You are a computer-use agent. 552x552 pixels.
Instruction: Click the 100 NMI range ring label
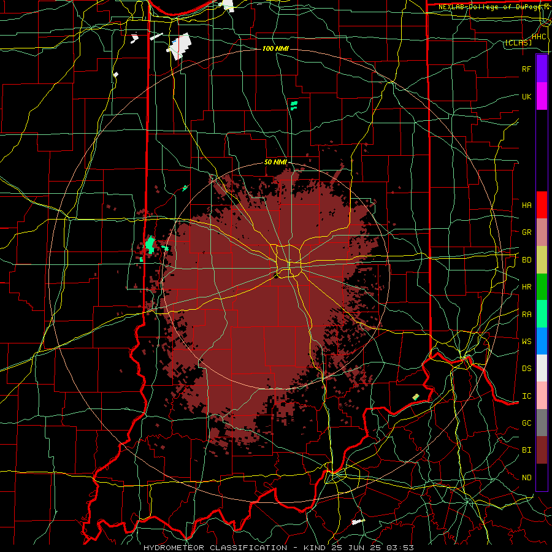click(x=275, y=48)
